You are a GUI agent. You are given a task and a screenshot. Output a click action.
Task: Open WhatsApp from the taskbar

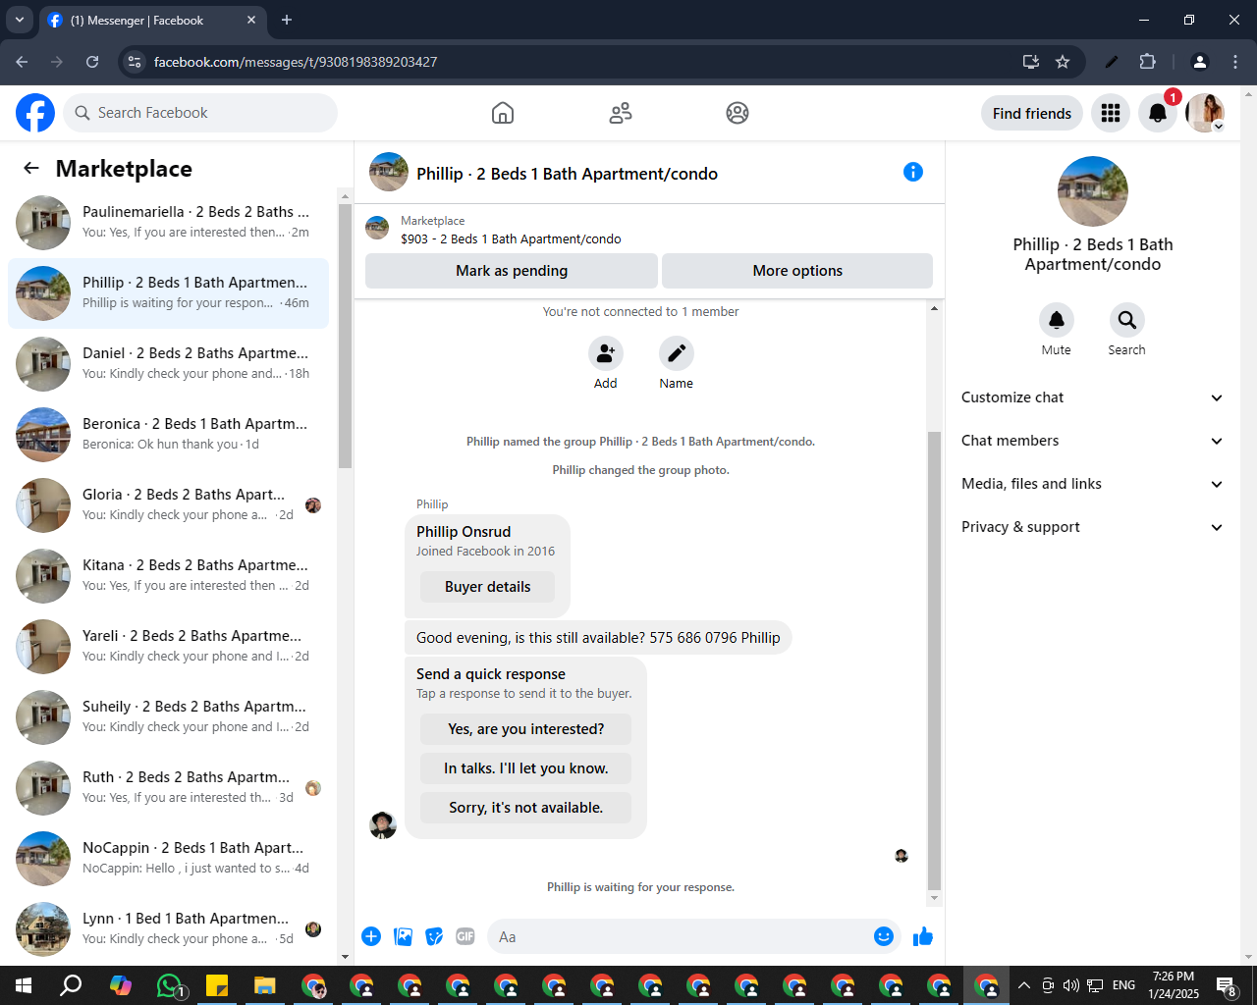point(170,985)
